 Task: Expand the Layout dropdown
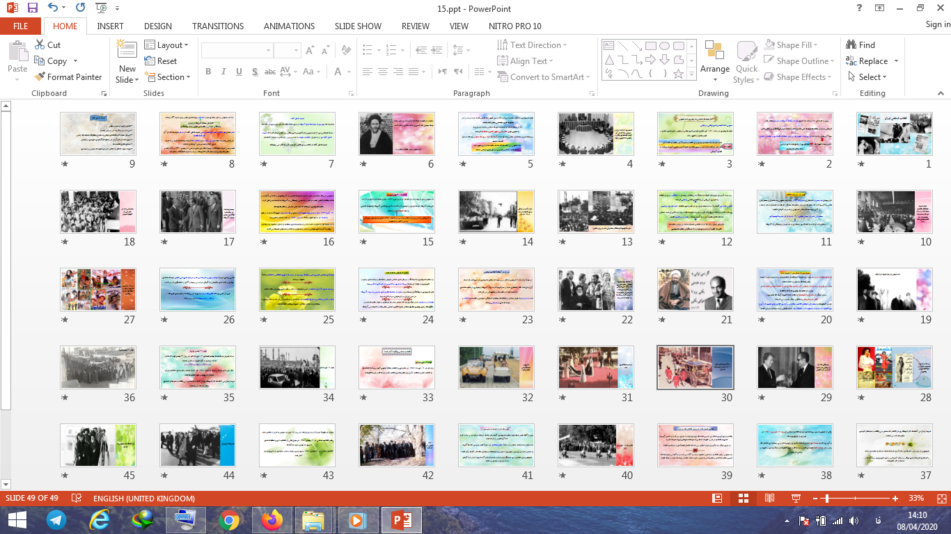click(x=166, y=45)
